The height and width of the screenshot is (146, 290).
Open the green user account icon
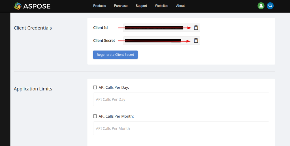click(261, 6)
